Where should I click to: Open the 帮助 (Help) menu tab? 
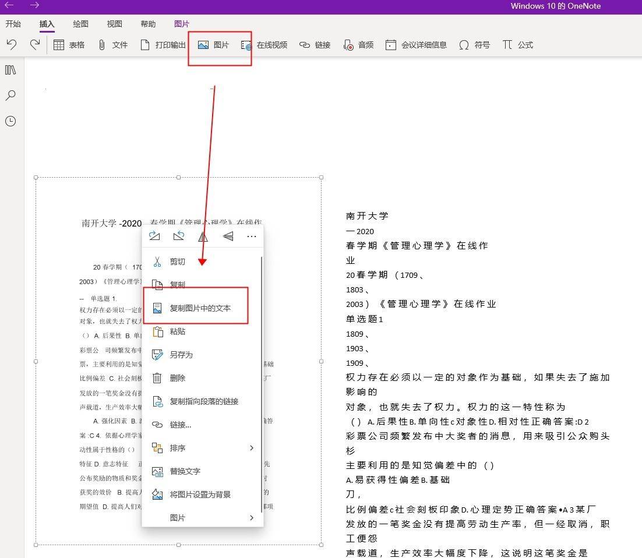click(x=147, y=24)
